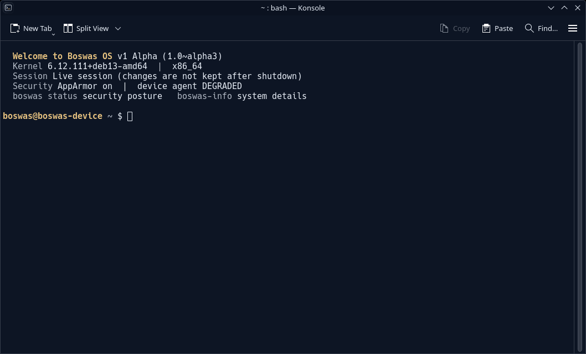The image size is (586, 354).
Task: Click the Copy button
Action: point(455,28)
